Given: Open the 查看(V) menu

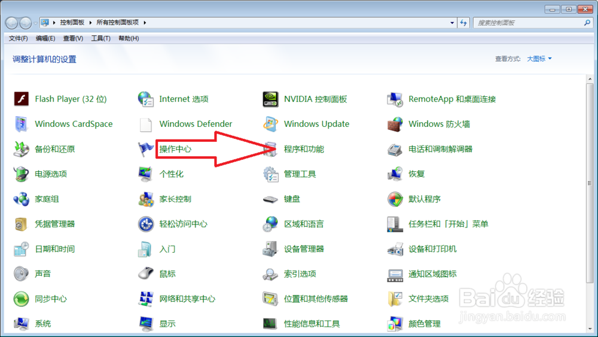Looking at the screenshot, I should click(x=73, y=38).
